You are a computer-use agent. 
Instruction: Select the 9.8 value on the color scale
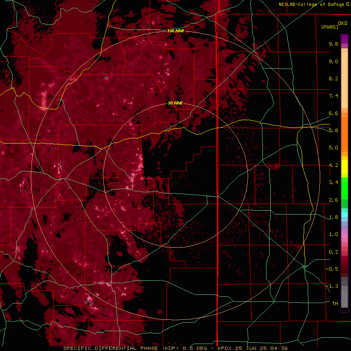[333, 44]
